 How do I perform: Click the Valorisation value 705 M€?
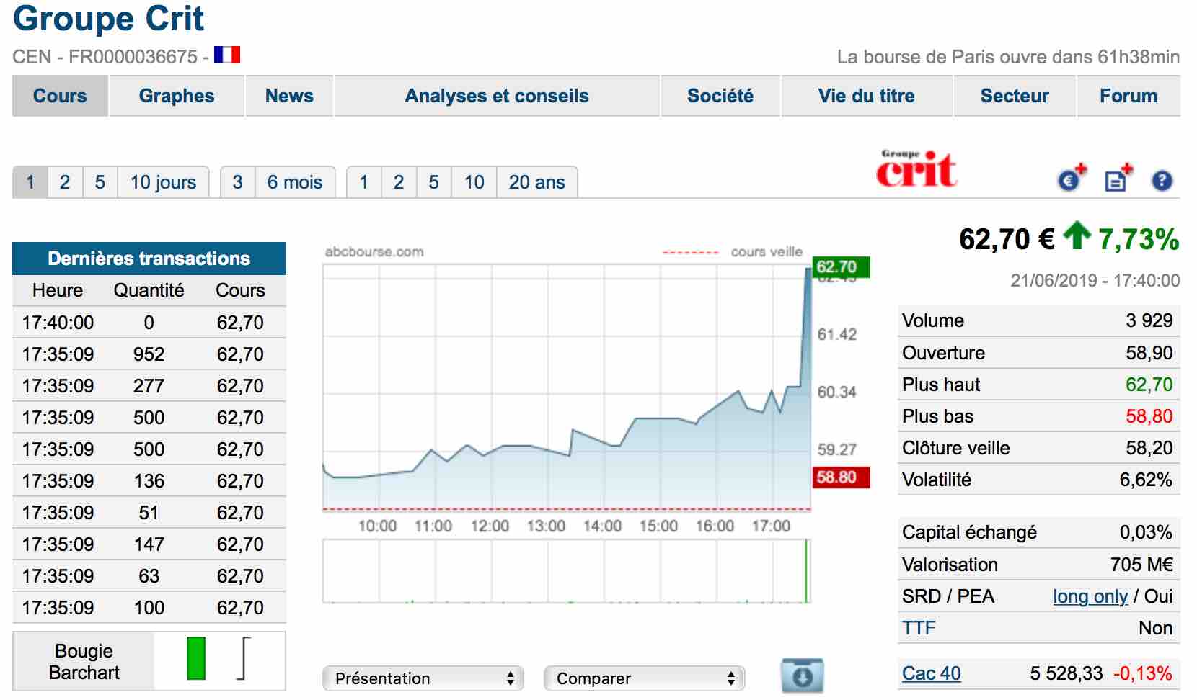[1142, 565]
